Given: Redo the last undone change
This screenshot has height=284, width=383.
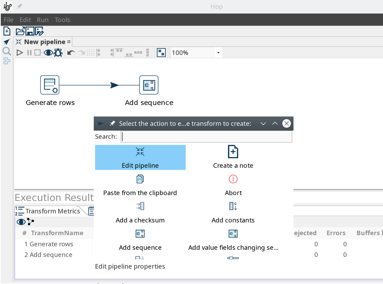Looking at the screenshot, I should point(82,53).
